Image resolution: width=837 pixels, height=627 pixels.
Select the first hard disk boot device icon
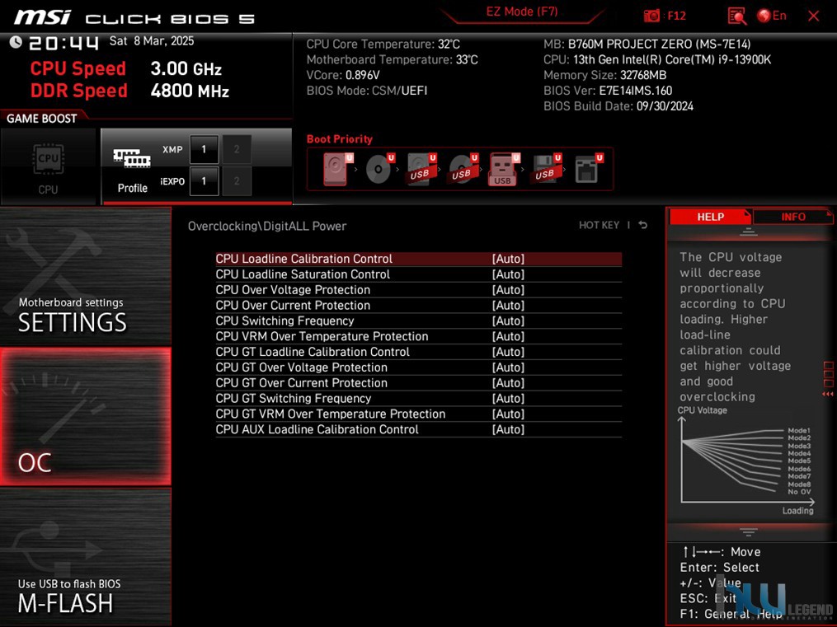(336, 168)
